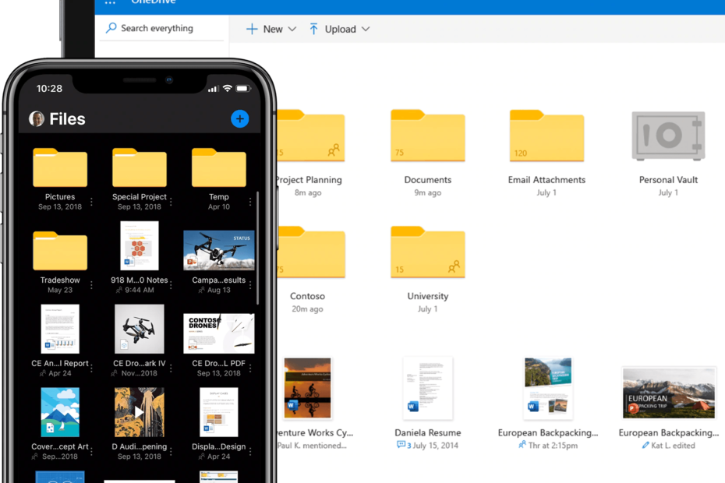Click the 'University' folder name
Viewport: 725px width, 483px height.
point(428,296)
